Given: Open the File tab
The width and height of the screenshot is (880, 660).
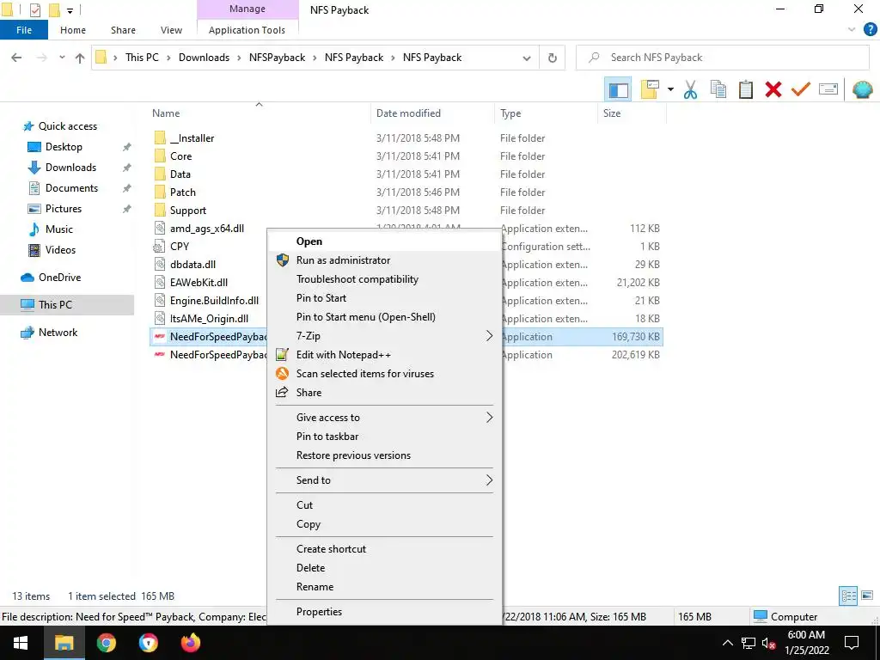Looking at the screenshot, I should tap(24, 30).
